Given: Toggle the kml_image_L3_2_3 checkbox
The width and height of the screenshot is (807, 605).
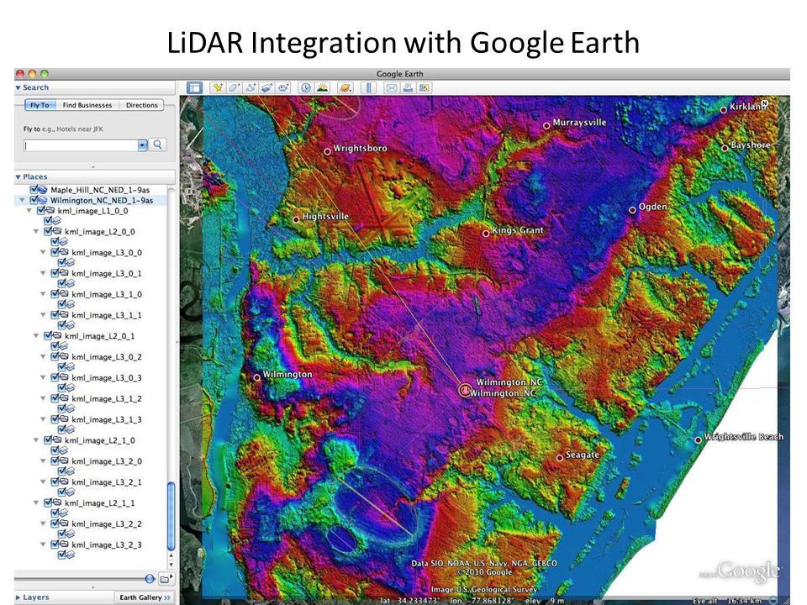Looking at the screenshot, I should pos(55,544).
